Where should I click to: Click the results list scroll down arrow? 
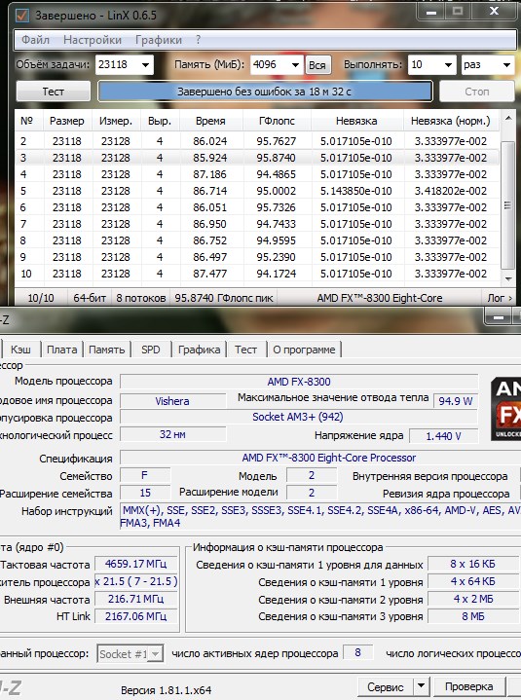coord(507,278)
